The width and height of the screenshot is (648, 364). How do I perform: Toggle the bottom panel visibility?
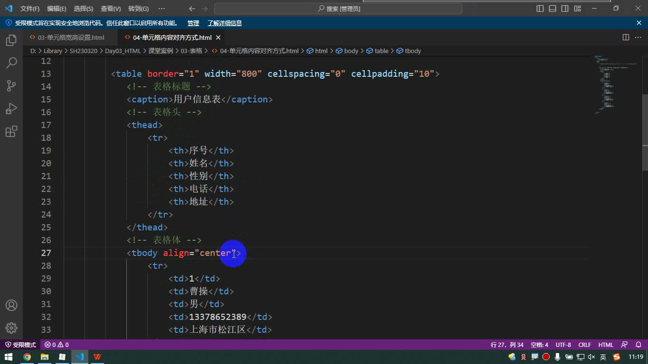coord(553,9)
